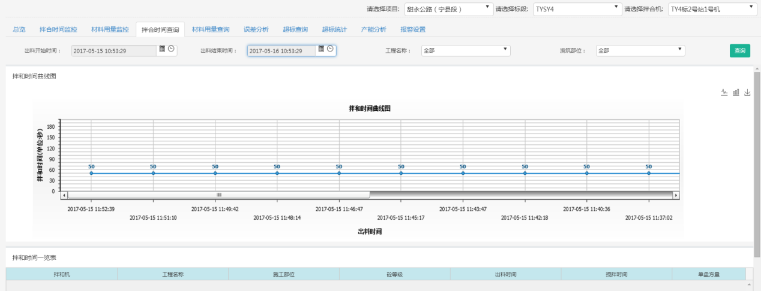The width and height of the screenshot is (761, 291).
Task: Expand the 请选择标段 section dropdown
Action: coord(576,9)
